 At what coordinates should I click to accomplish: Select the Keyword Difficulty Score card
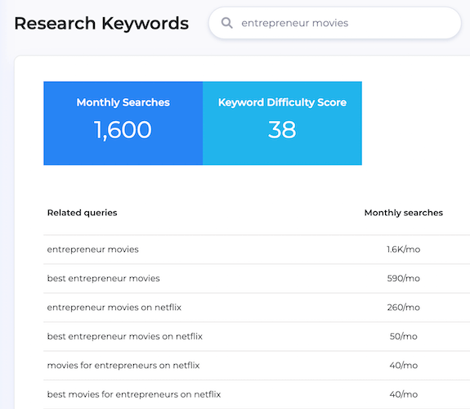pyautogui.click(x=282, y=123)
